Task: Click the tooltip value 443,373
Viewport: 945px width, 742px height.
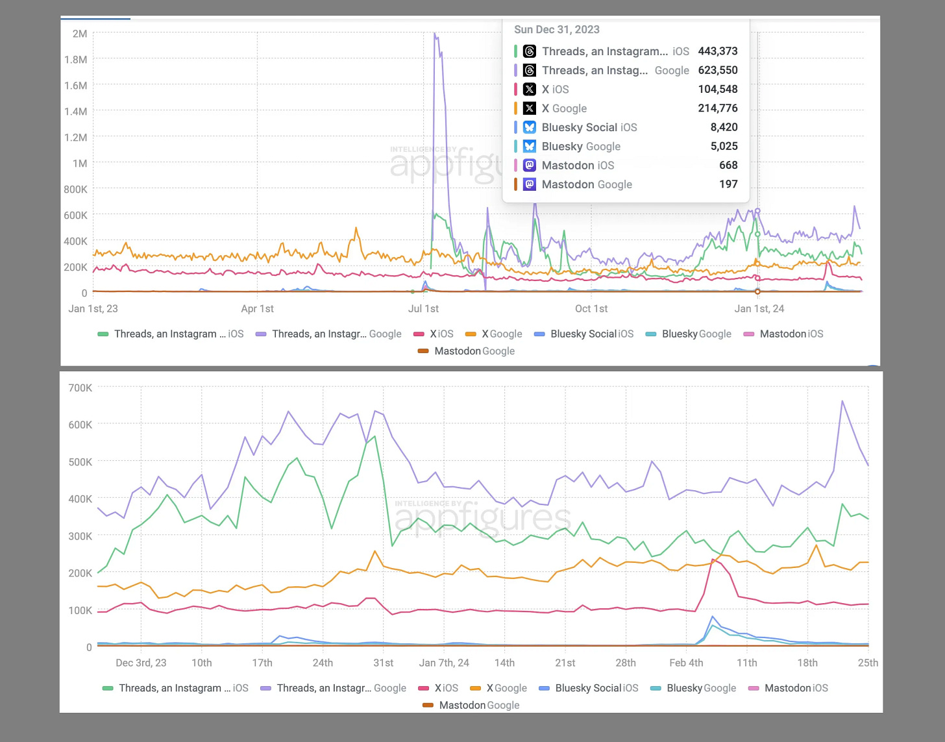Action: [718, 51]
